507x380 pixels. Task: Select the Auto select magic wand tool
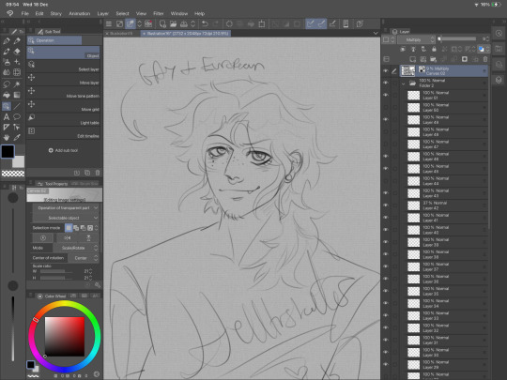click(x=17, y=84)
